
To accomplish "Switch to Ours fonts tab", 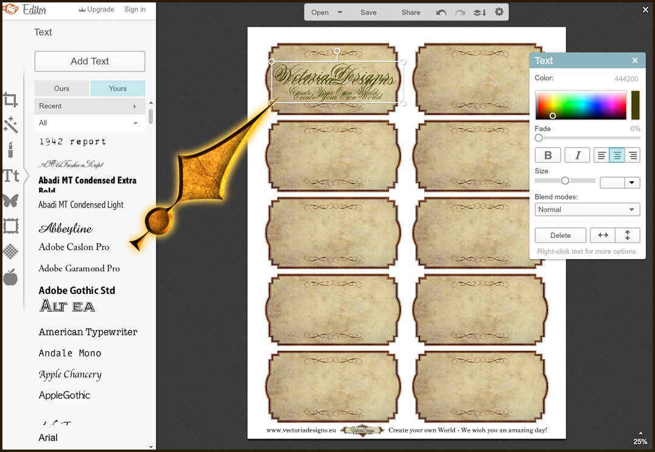I will click(62, 88).
